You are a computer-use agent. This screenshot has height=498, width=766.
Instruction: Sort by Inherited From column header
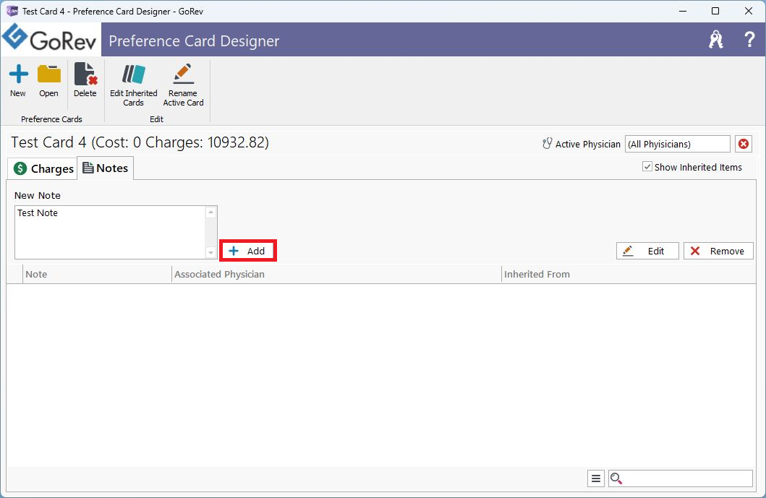629,275
